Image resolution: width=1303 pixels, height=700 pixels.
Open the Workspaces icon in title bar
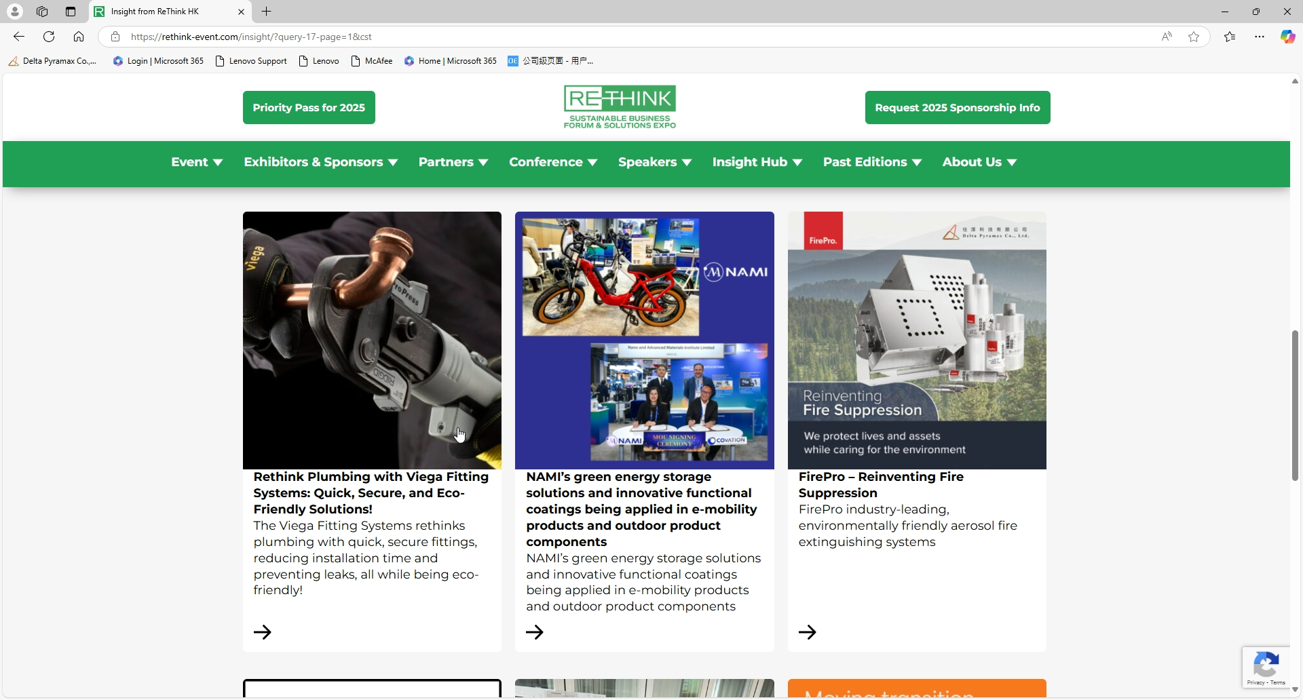point(42,12)
